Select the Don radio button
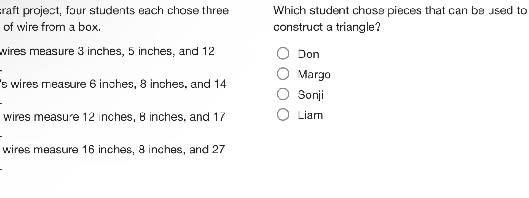This screenshot has height=198, width=529. pos(283,54)
